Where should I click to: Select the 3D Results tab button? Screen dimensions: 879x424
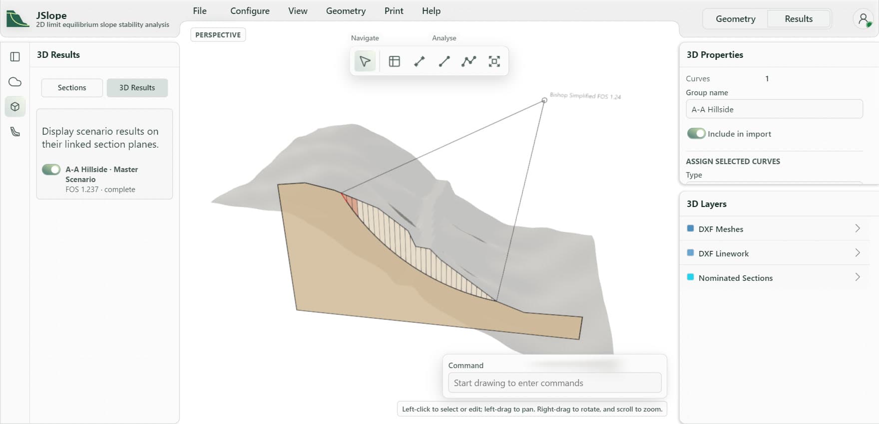tap(137, 88)
